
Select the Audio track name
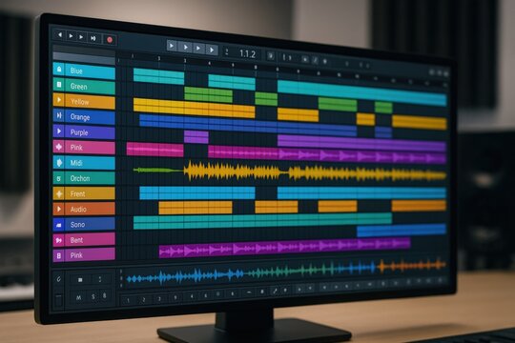[78, 209]
